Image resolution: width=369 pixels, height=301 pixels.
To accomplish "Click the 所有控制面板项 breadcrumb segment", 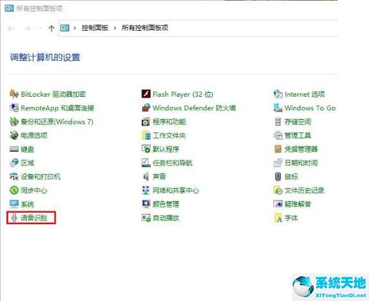I will click(x=145, y=28).
